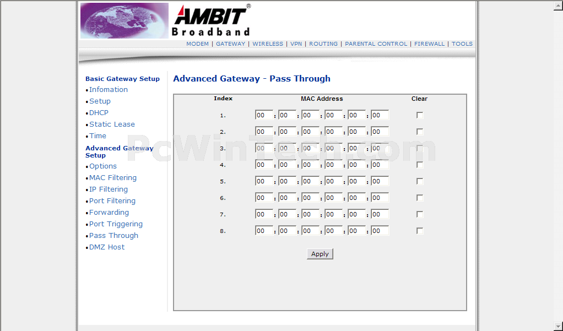Open the TOOLS menu
The image size is (563, 331).
pos(462,44)
